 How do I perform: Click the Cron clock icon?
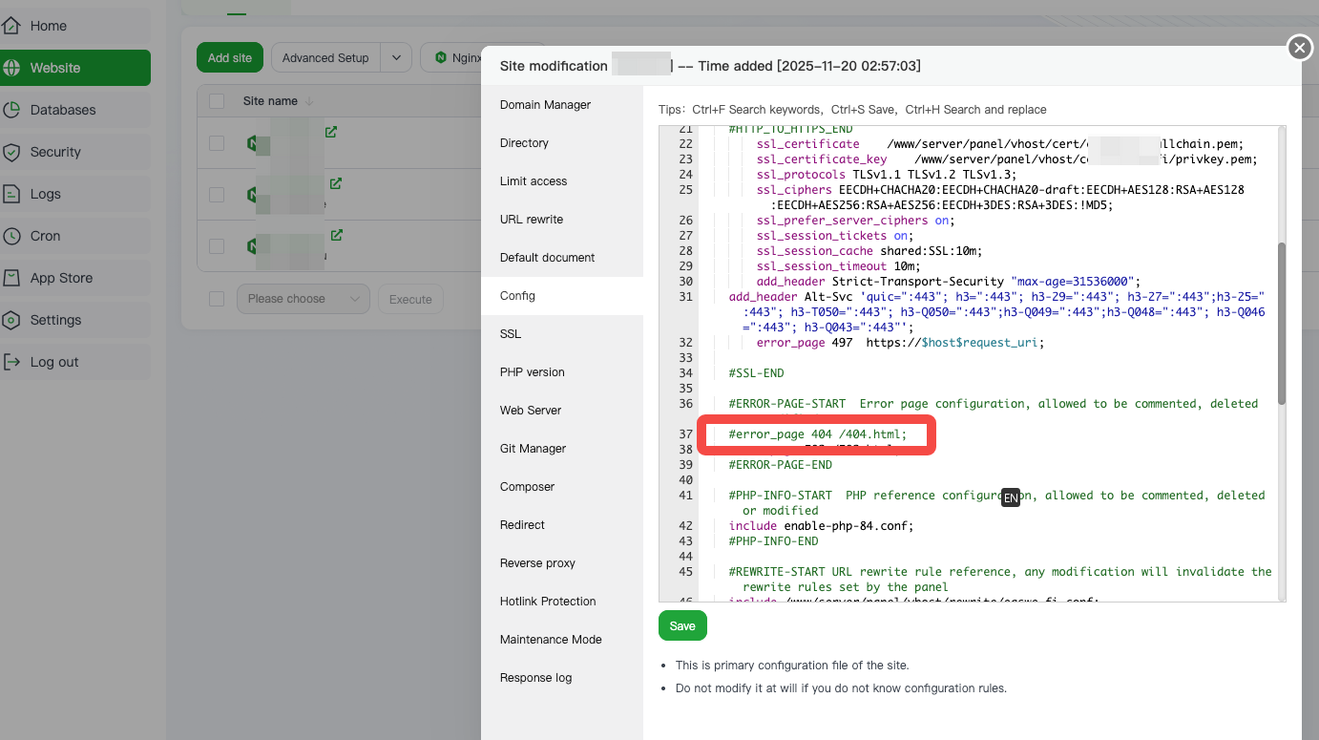(12, 236)
